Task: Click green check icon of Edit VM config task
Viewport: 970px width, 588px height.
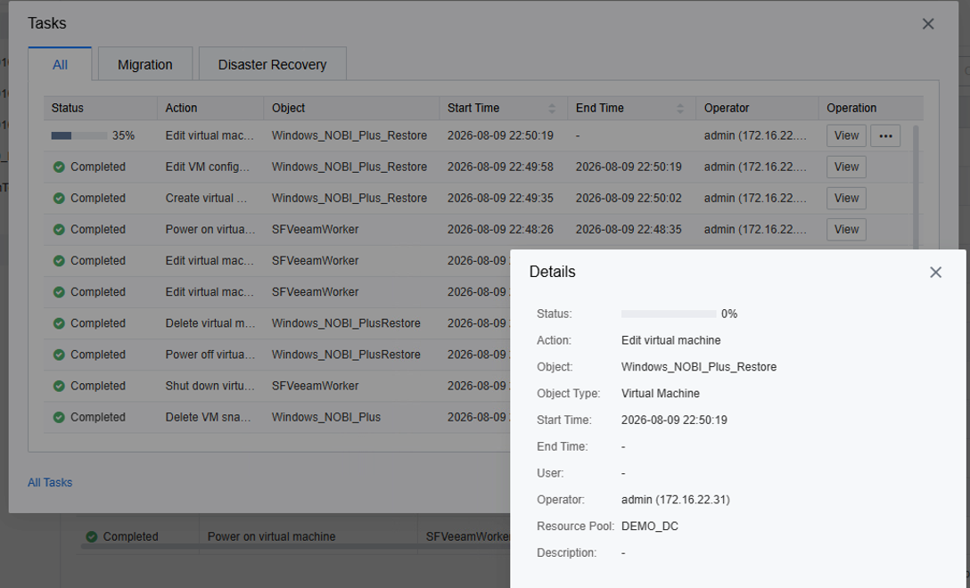Action: coord(59,167)
